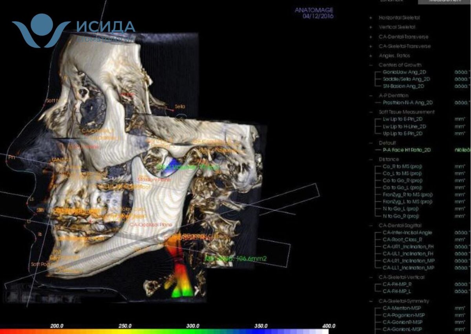
Task: Select Co_R to MS (proj) distance
Action: pos(402,167)
